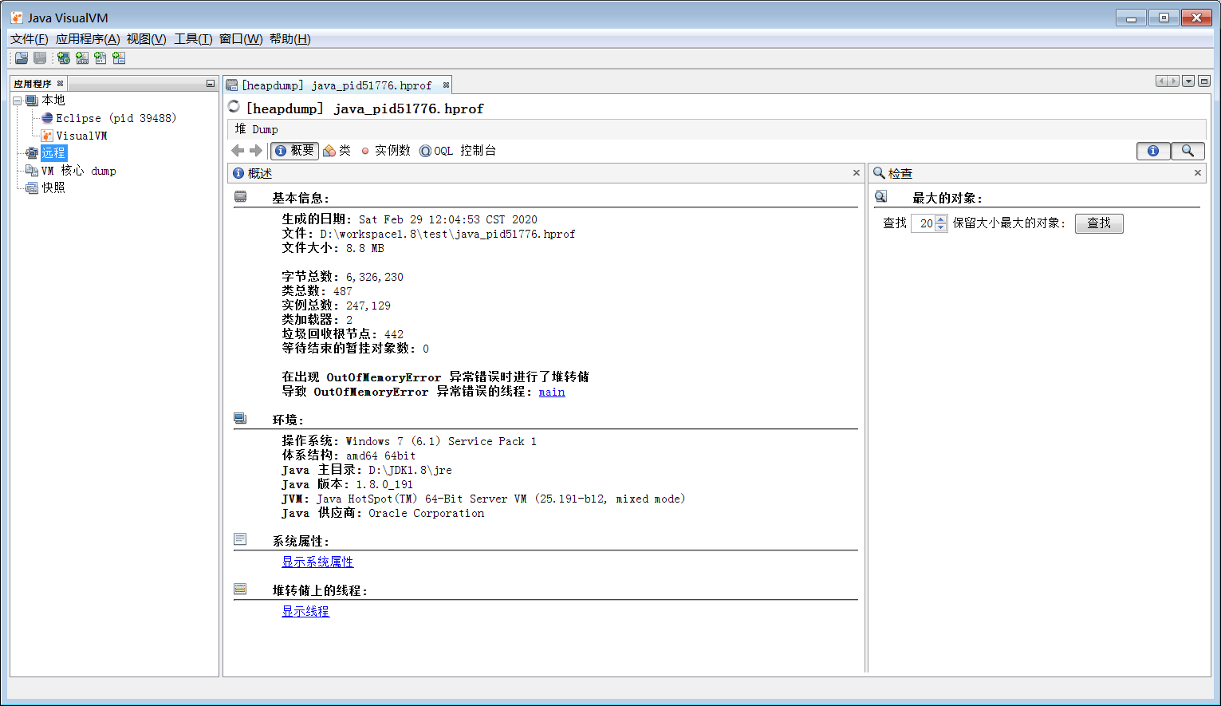Viewport: 1221px width, 706px height.
Task: Click the 快照 snapshots node icon
Action: pyautogui.click(x=32, y=188)
